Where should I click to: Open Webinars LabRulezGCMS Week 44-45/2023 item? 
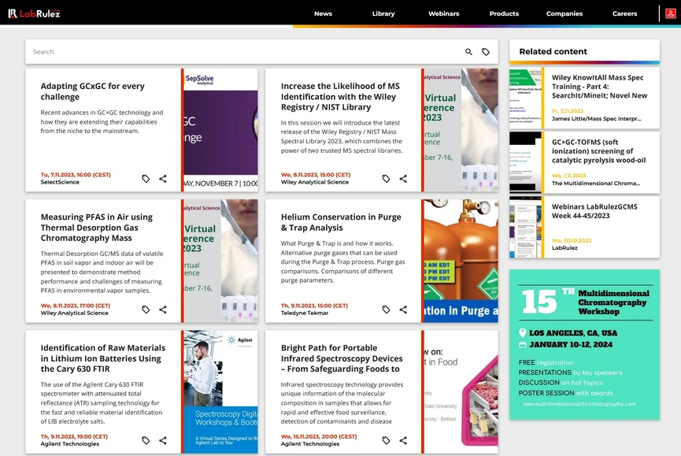[594, 211]
